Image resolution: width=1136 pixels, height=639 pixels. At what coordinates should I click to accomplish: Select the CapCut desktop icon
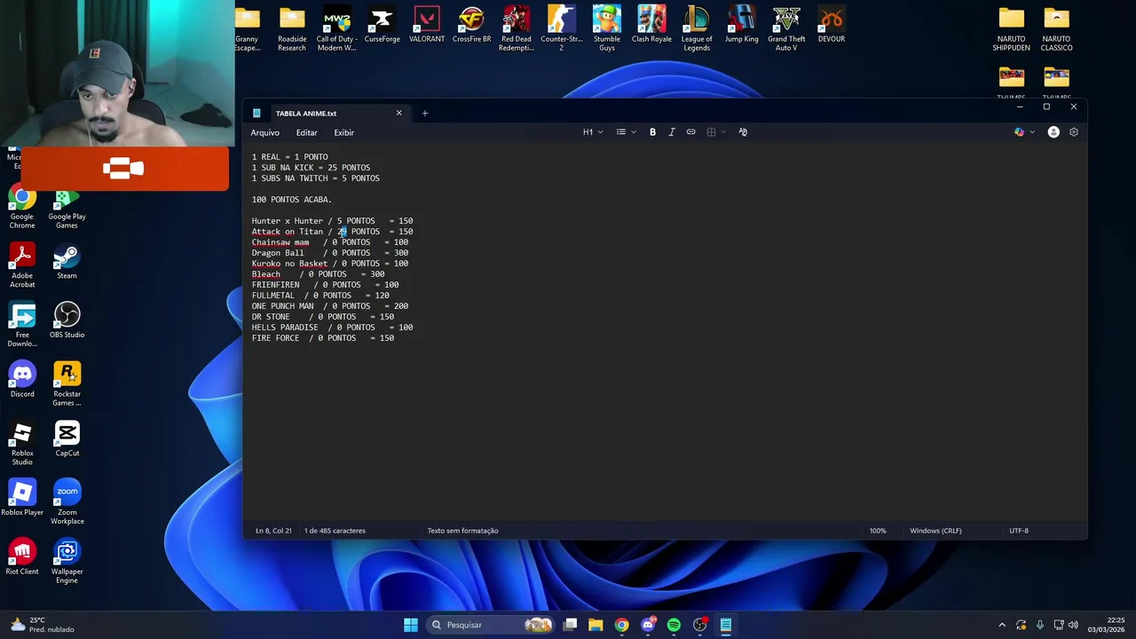(x=67, y=439)
